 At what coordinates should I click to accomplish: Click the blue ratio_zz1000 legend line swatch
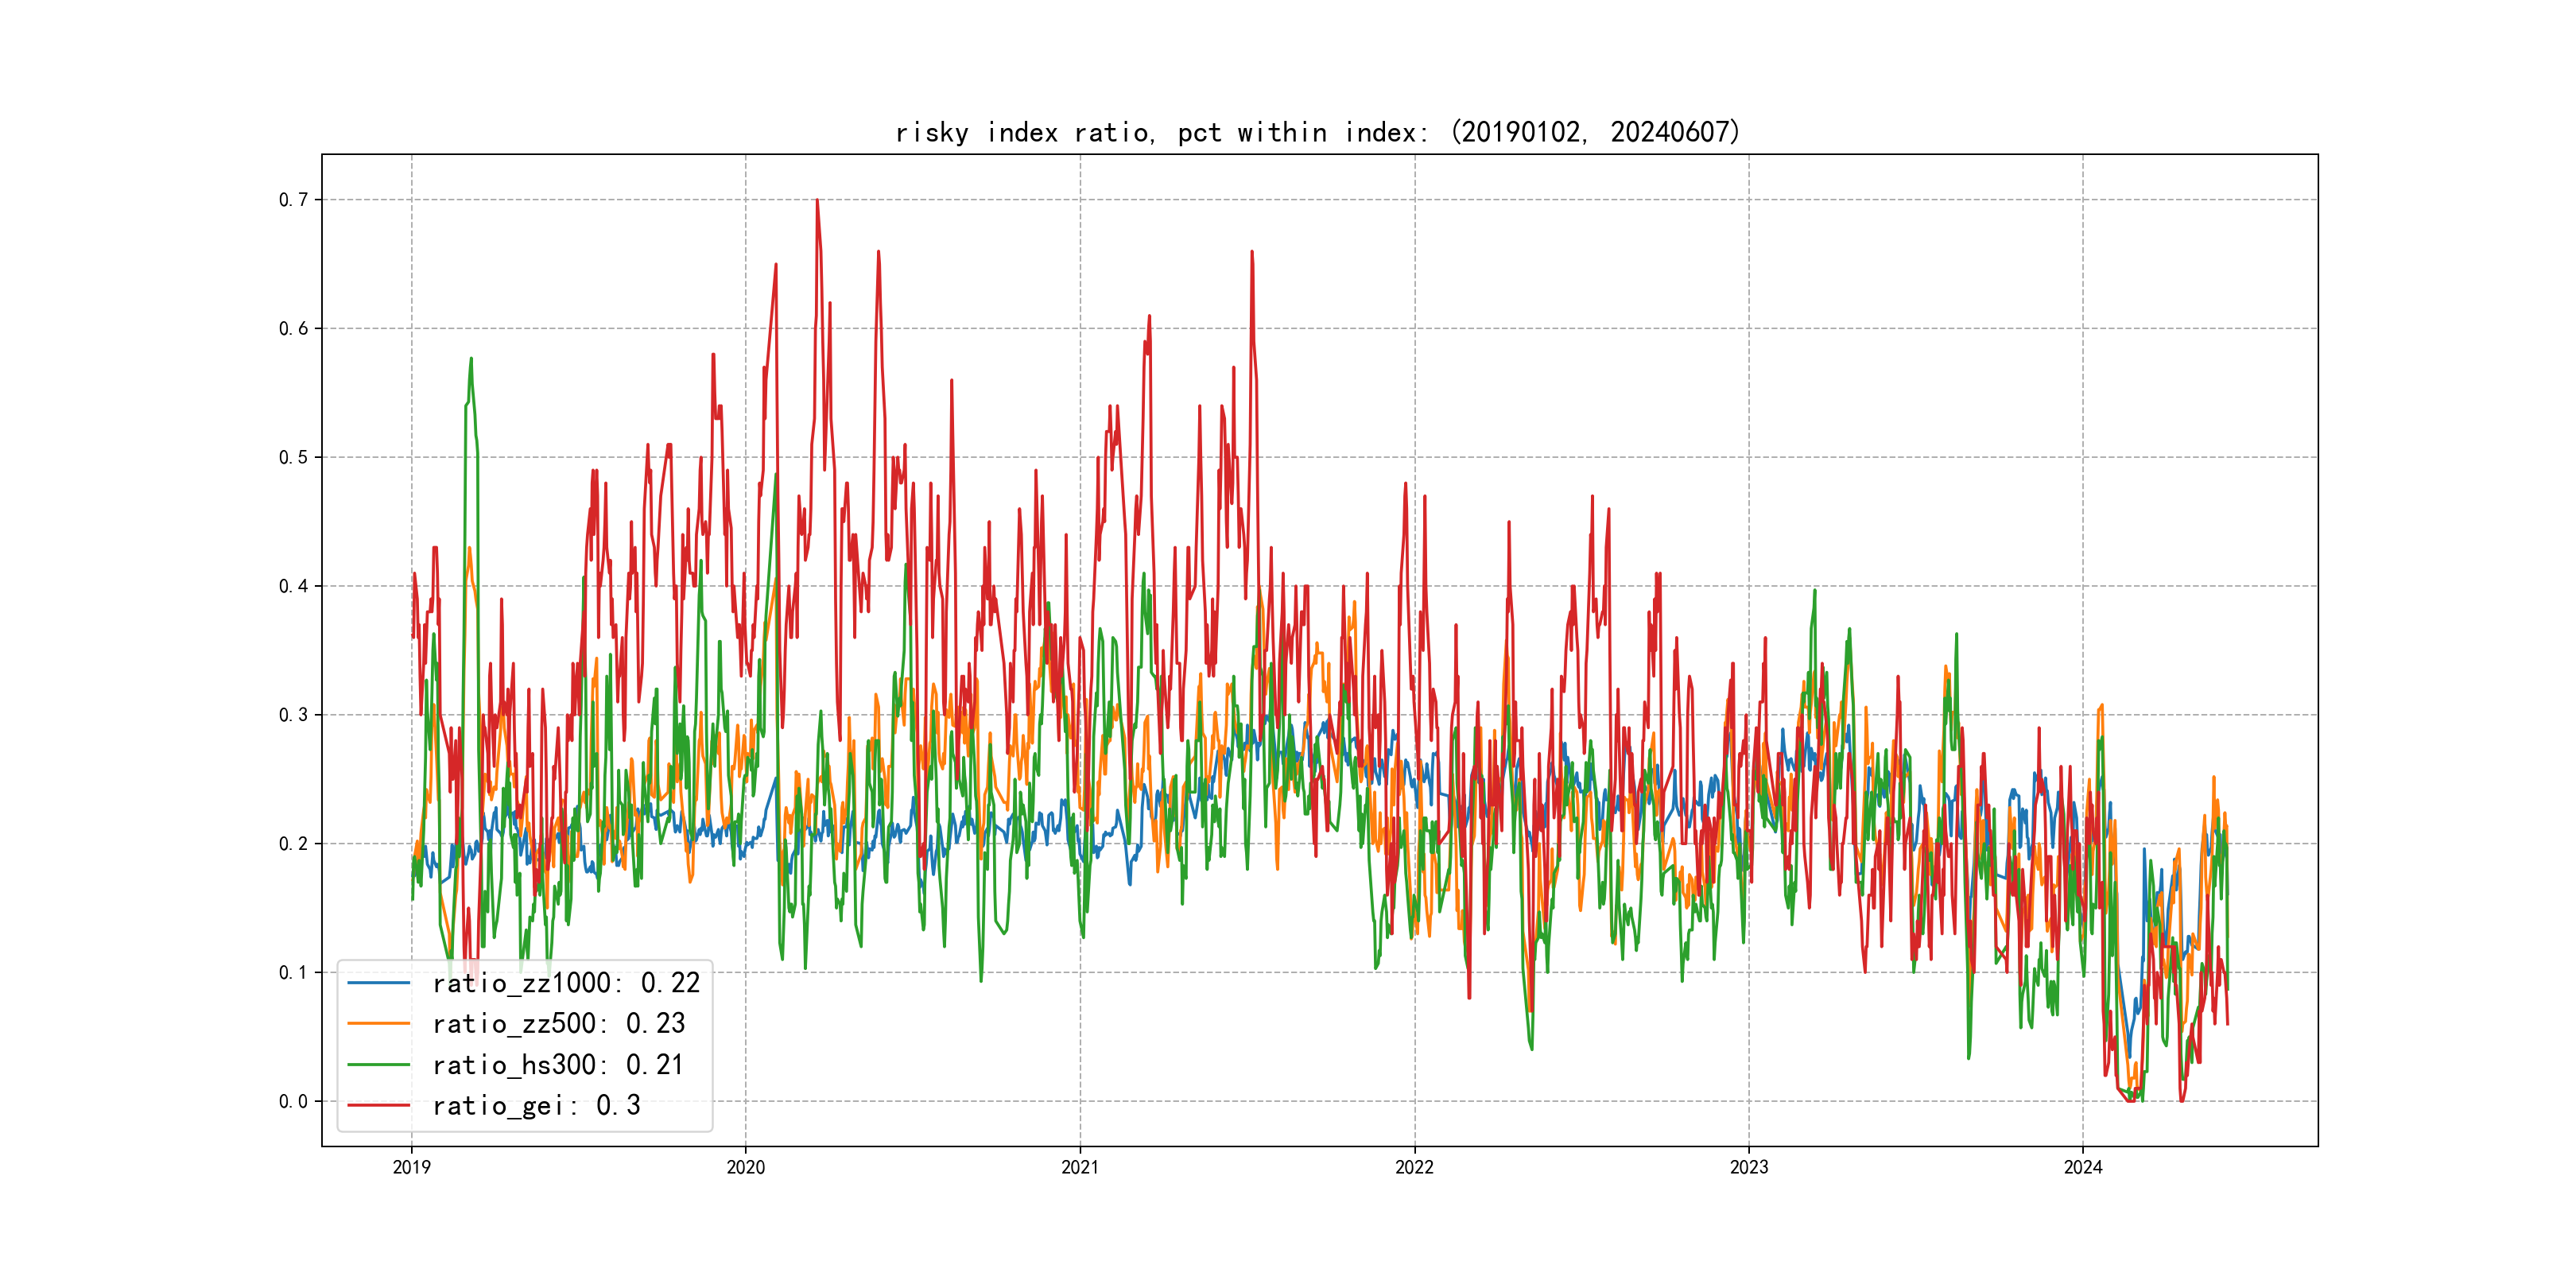pos(378,983)
